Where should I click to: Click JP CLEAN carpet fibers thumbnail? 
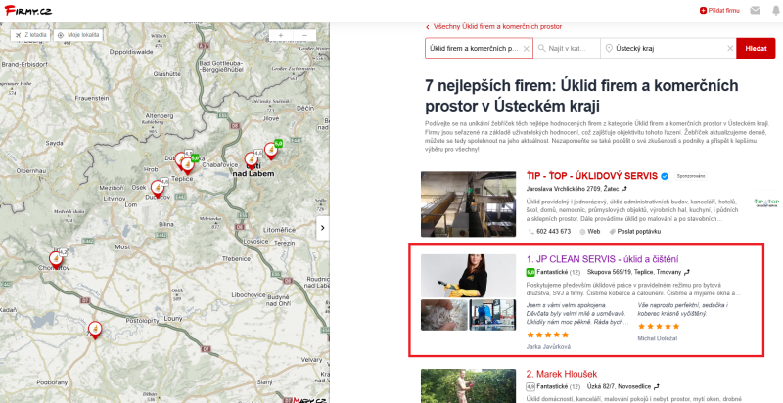444,315
